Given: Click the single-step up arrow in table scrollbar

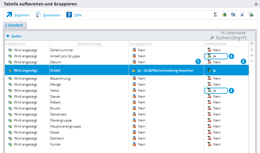Looking at the screenshot, I should coord(252,61).
